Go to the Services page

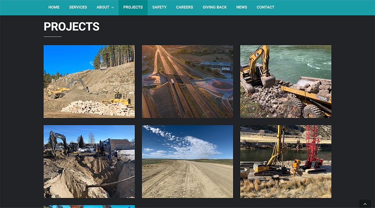tap(78, 7)
